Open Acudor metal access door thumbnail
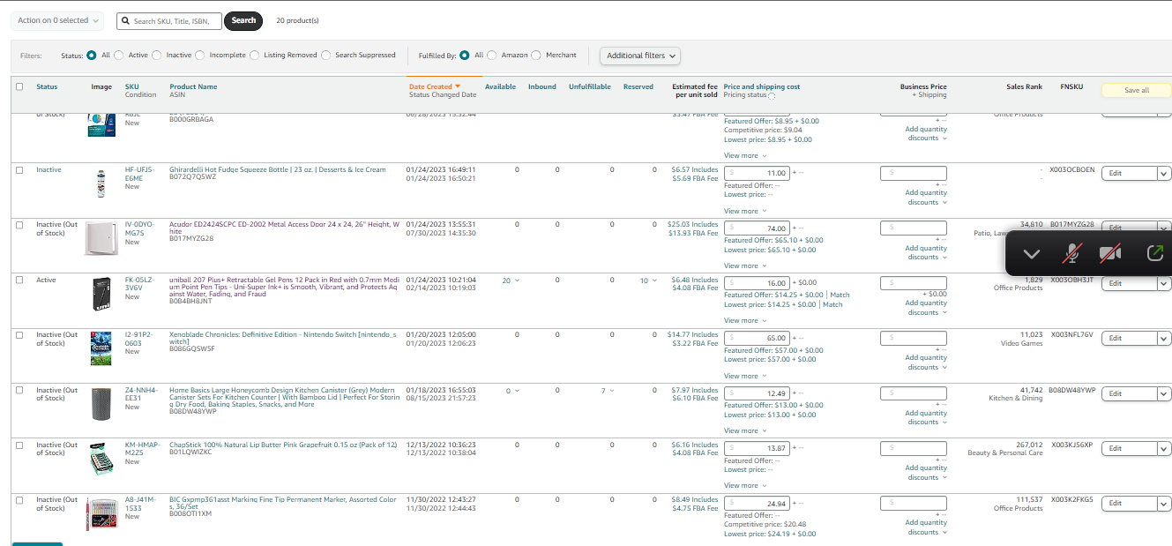The height and width of the screenshot is (546, 1172). 101,238
